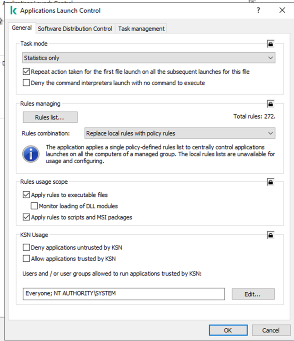
Task: Uncheck Repeat action for first file launch
Action: (26, 71)
